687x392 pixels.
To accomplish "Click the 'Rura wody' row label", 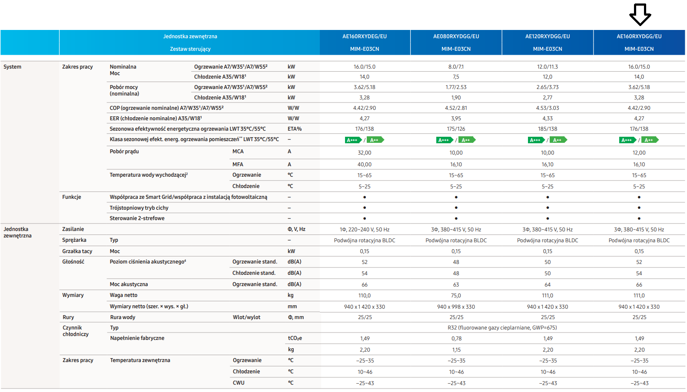I will tap(123, 317).
